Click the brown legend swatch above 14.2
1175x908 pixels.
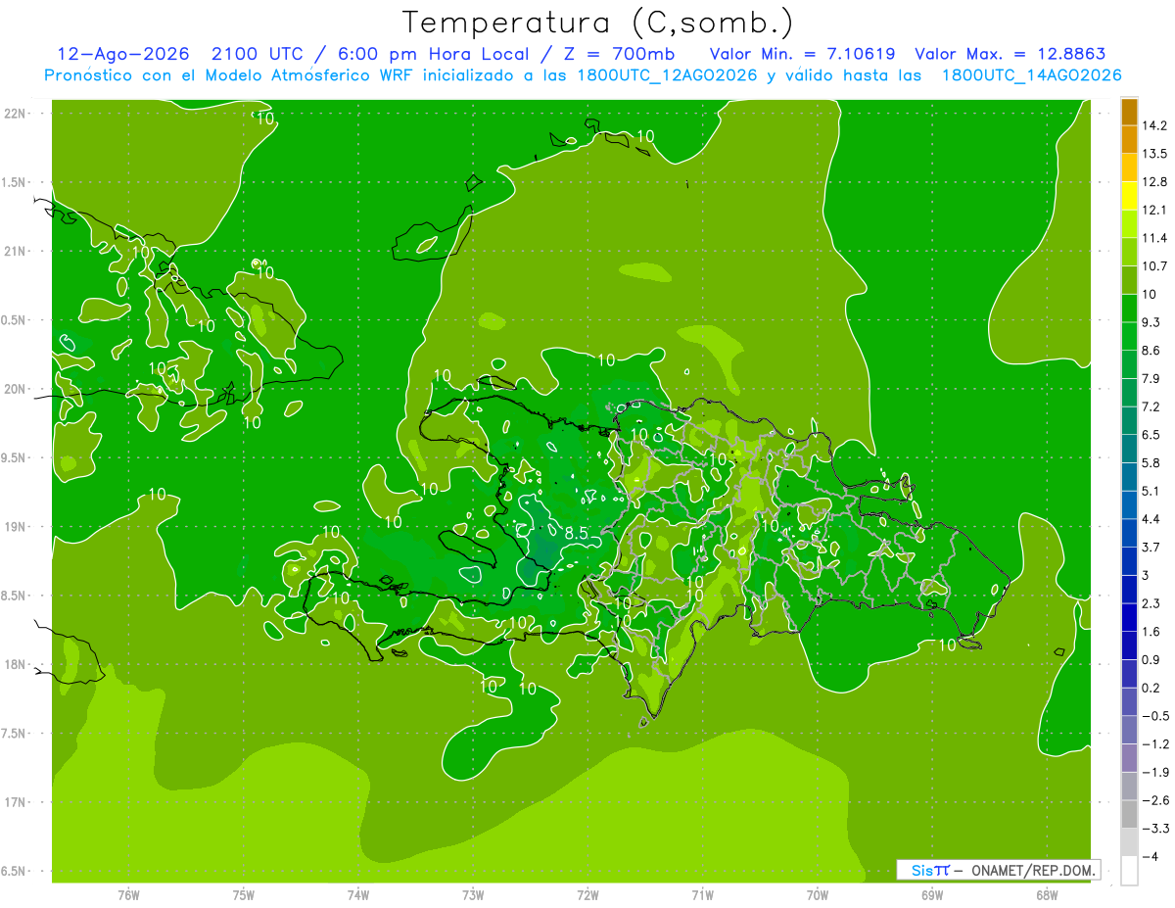(x=1129, y=112)
